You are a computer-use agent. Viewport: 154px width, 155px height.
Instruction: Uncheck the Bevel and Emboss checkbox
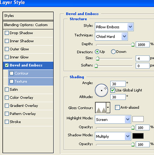click(x=7, y=65)
